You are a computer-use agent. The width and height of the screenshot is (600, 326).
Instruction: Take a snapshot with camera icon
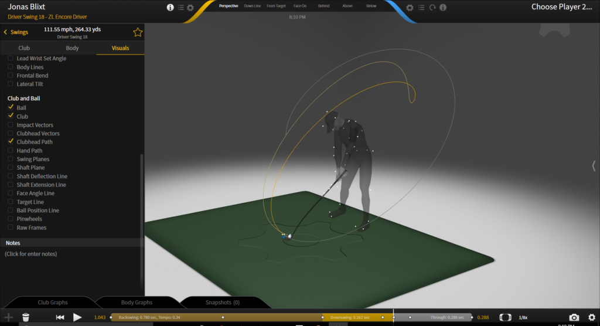(x=574, y=317)
